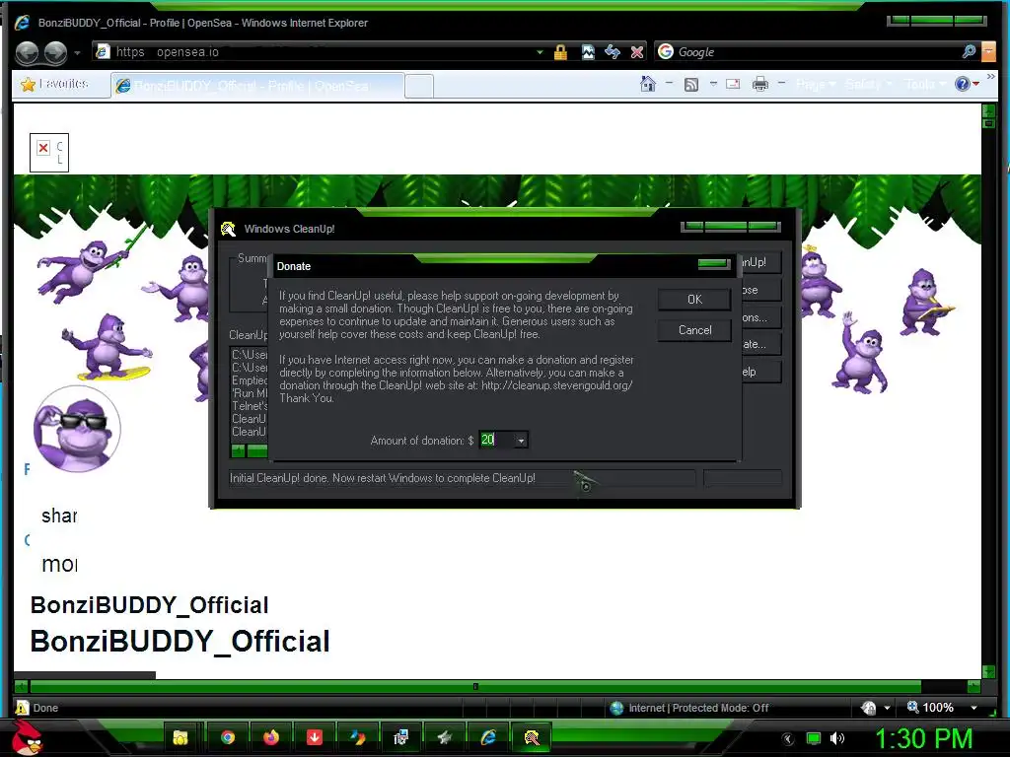The height and width of the screenshot is (757, 1010).
Task: Click the cleanup.stevengould.org address text
Action: [556, 385]
